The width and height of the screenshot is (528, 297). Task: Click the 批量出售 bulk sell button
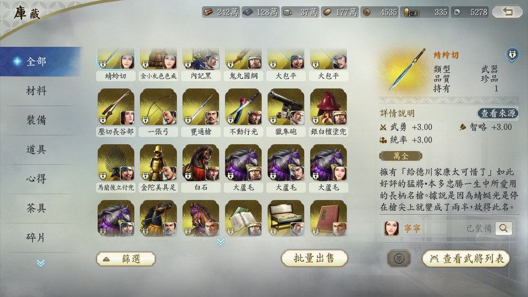click(x=314, y=258)
